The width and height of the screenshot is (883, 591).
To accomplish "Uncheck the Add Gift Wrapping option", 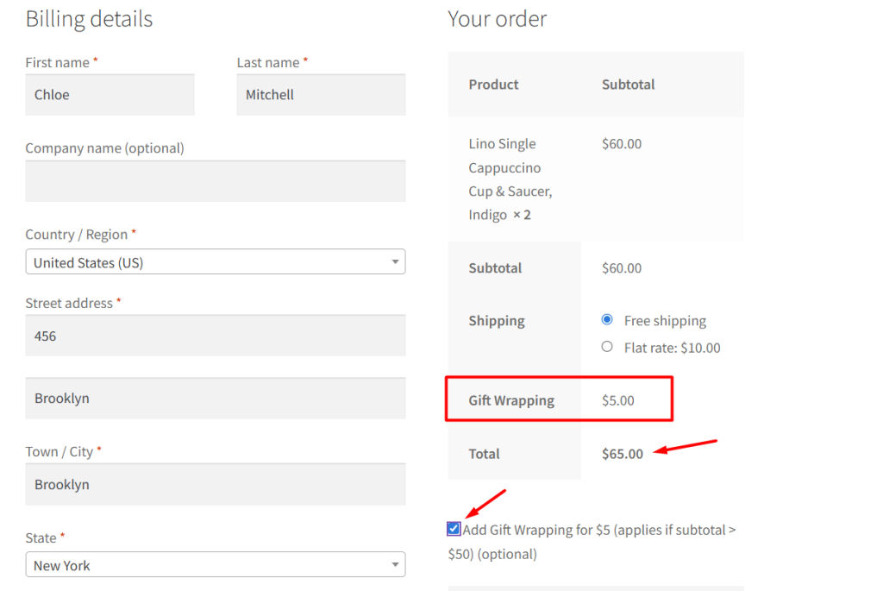I will tap(453, 528).
